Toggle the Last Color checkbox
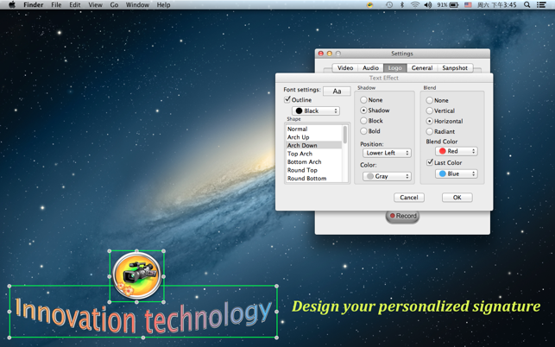 coord(430,162)
